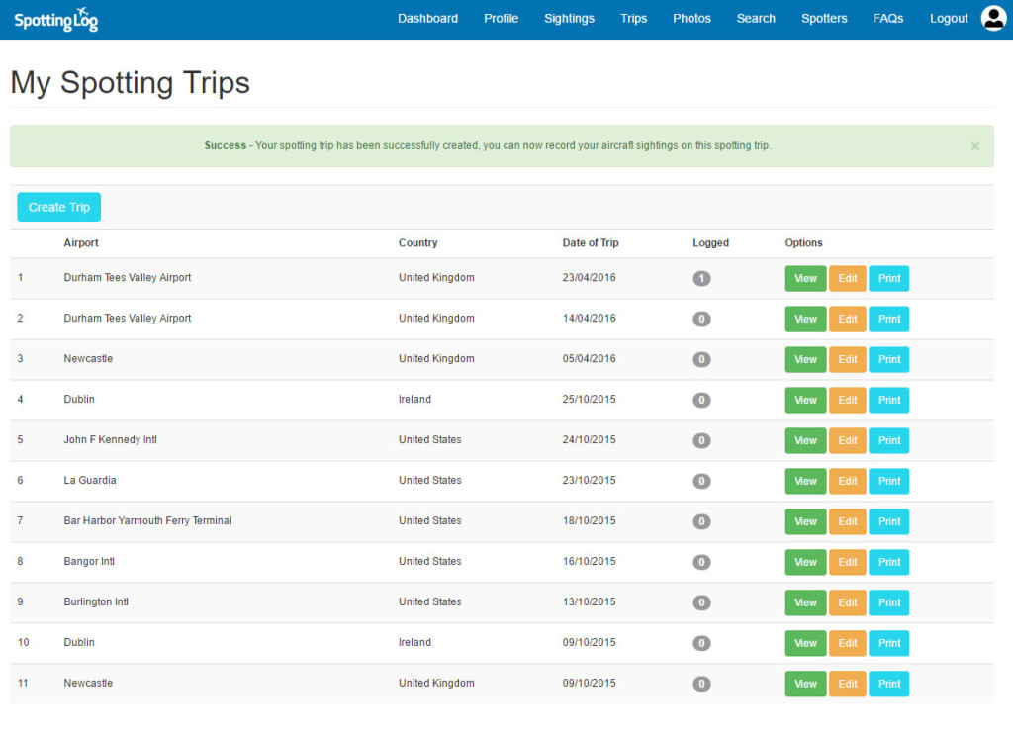
Task: Edit the Newcastle trip dated 05/04/2016
Action: coord(848,360)
